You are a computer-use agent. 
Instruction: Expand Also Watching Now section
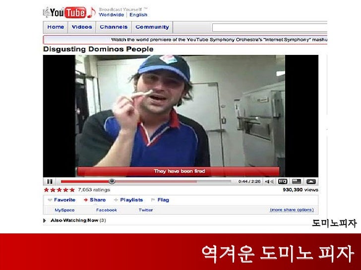(45, 221)
